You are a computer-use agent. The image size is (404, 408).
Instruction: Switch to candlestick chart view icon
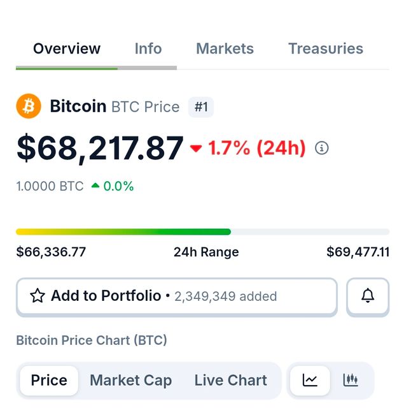[351, 381]
